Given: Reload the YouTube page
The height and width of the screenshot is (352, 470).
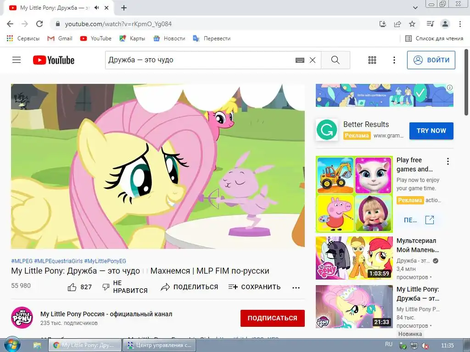Looking at the screenshot, I should point(39,24).
